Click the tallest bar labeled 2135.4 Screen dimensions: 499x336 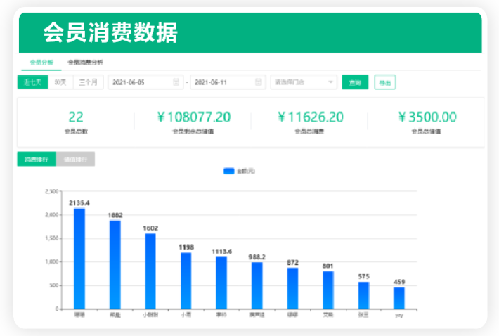click(79, 258)
